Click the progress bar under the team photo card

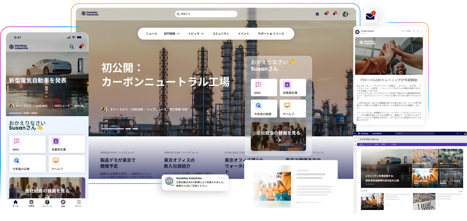pyautogui.click(x=310, y=202)
